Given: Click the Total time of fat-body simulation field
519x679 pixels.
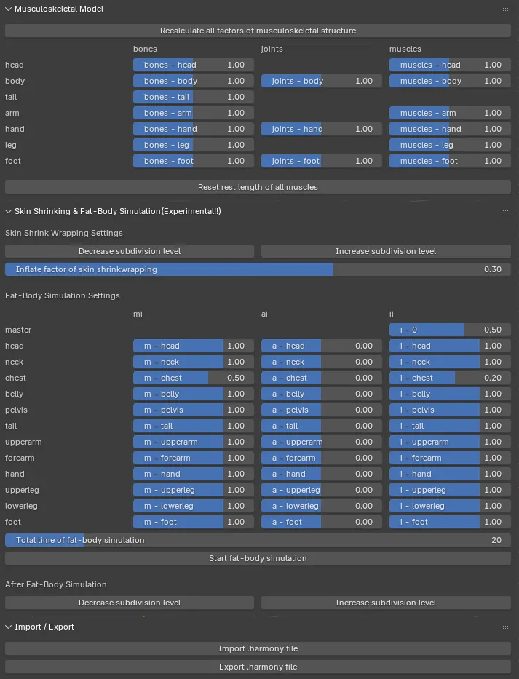Looking at the screenshot, I should tap(258, 540).
